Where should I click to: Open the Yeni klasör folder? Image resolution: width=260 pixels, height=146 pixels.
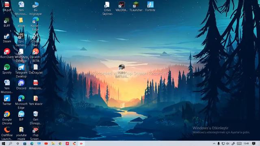tap(35, 100)
